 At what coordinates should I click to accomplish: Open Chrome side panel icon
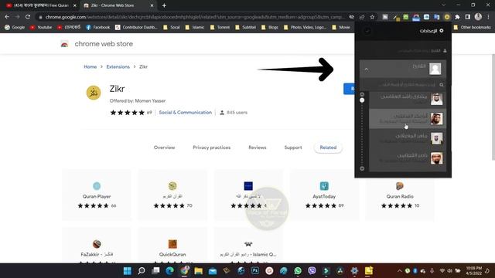click(x=467, y=17)
